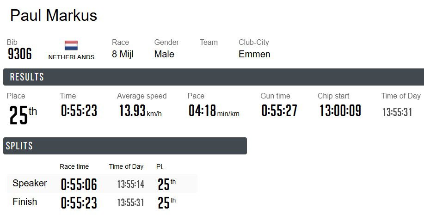
Task: Click the athlete name Paul Markus
Action: [54, 15]
